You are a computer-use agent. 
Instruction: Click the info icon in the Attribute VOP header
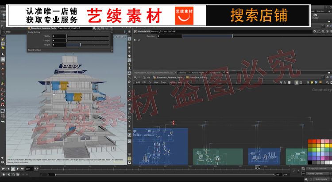pos(327,31)
